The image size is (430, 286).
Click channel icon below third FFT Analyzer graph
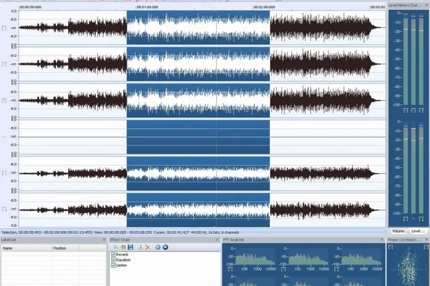[336, 269]
